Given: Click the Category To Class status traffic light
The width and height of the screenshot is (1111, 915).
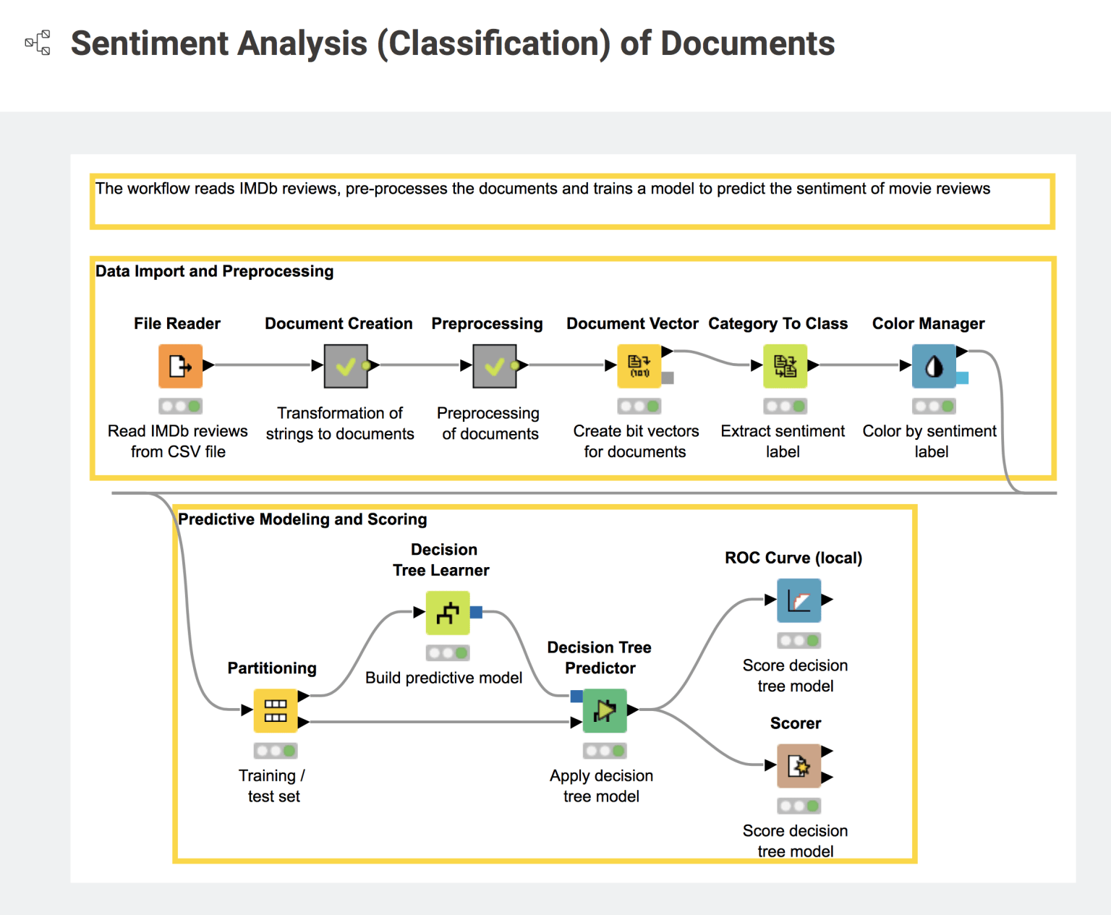Looking at the screenshot, I should [786, 406].
